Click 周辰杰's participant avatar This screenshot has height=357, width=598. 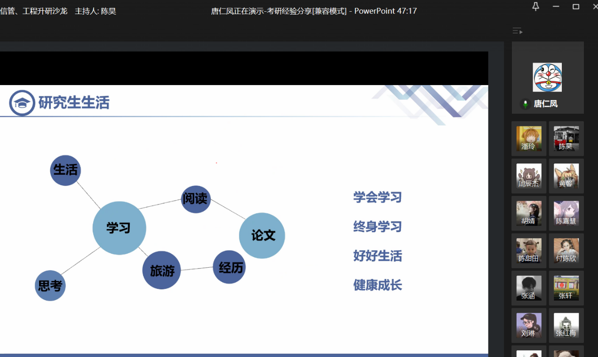(x=529, y=176)
